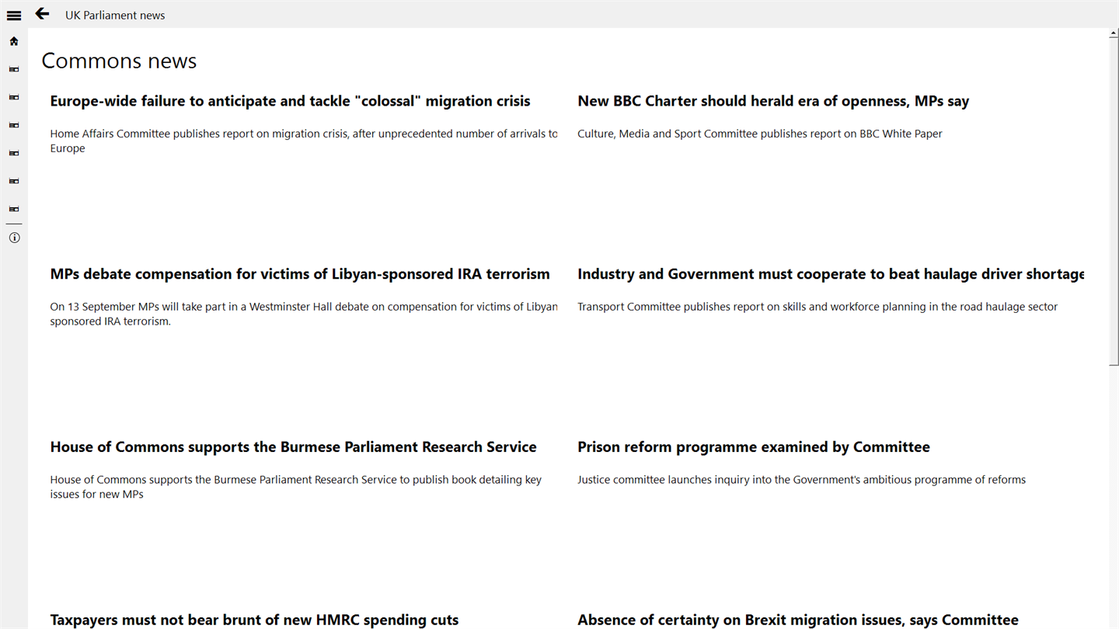Click the first news feed sidebar icon
Viewport: 1119px width, 629px height.
click(14, 69)
